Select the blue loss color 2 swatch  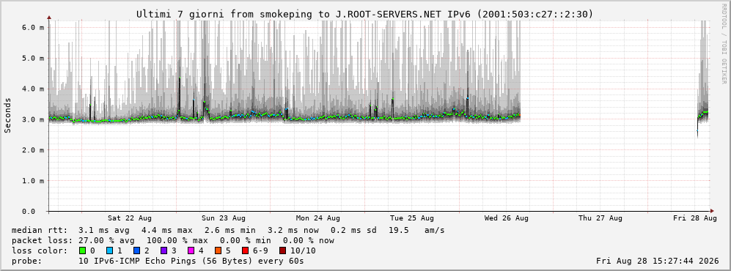coord(137,250)
